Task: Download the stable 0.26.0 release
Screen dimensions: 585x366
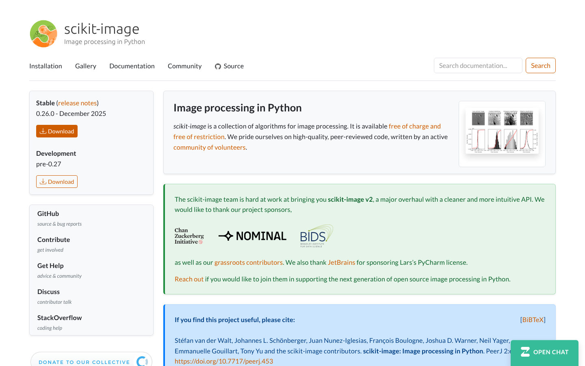Action: (57, 131)
